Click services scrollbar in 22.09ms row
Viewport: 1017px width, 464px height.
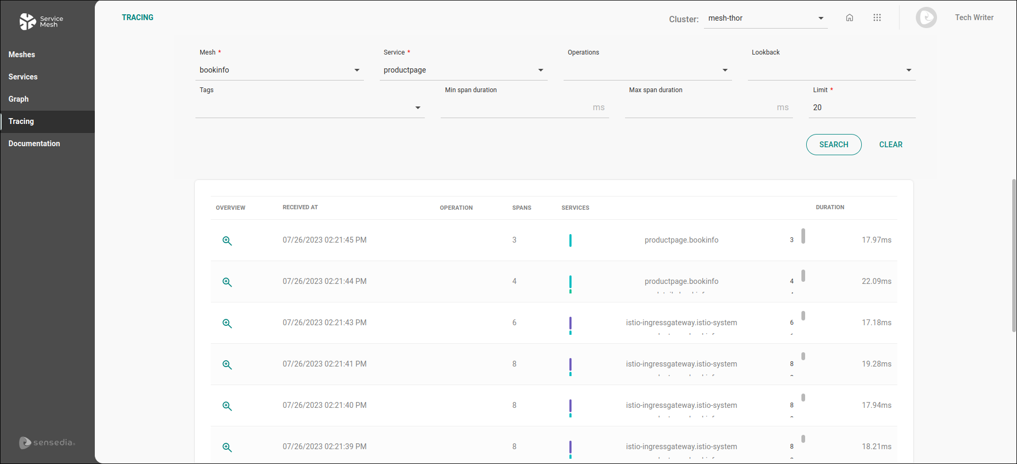pyautogui.click(x=803, y=275)
